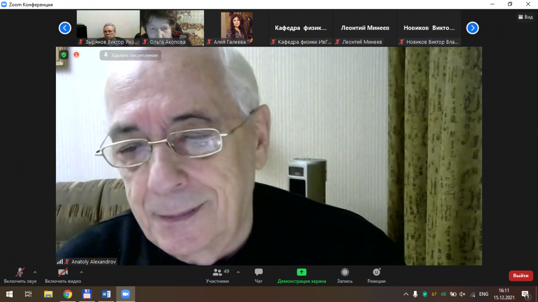The width and height of the screenshot is (538, 302).
Task: Start screen sharing with Демонстрация экрана
Action: point(301,276)
